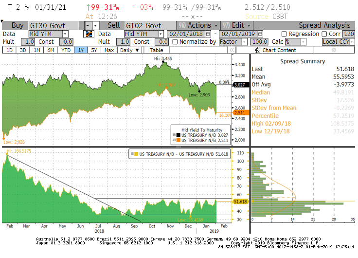The height and width of the screenshot is (258, 358).
Task: Check the Normalize by option
Action: [x=175, y=42]
